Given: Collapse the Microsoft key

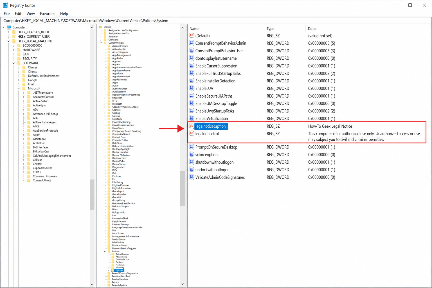Looking at the screenshot, I should click(x=19, y=88).
